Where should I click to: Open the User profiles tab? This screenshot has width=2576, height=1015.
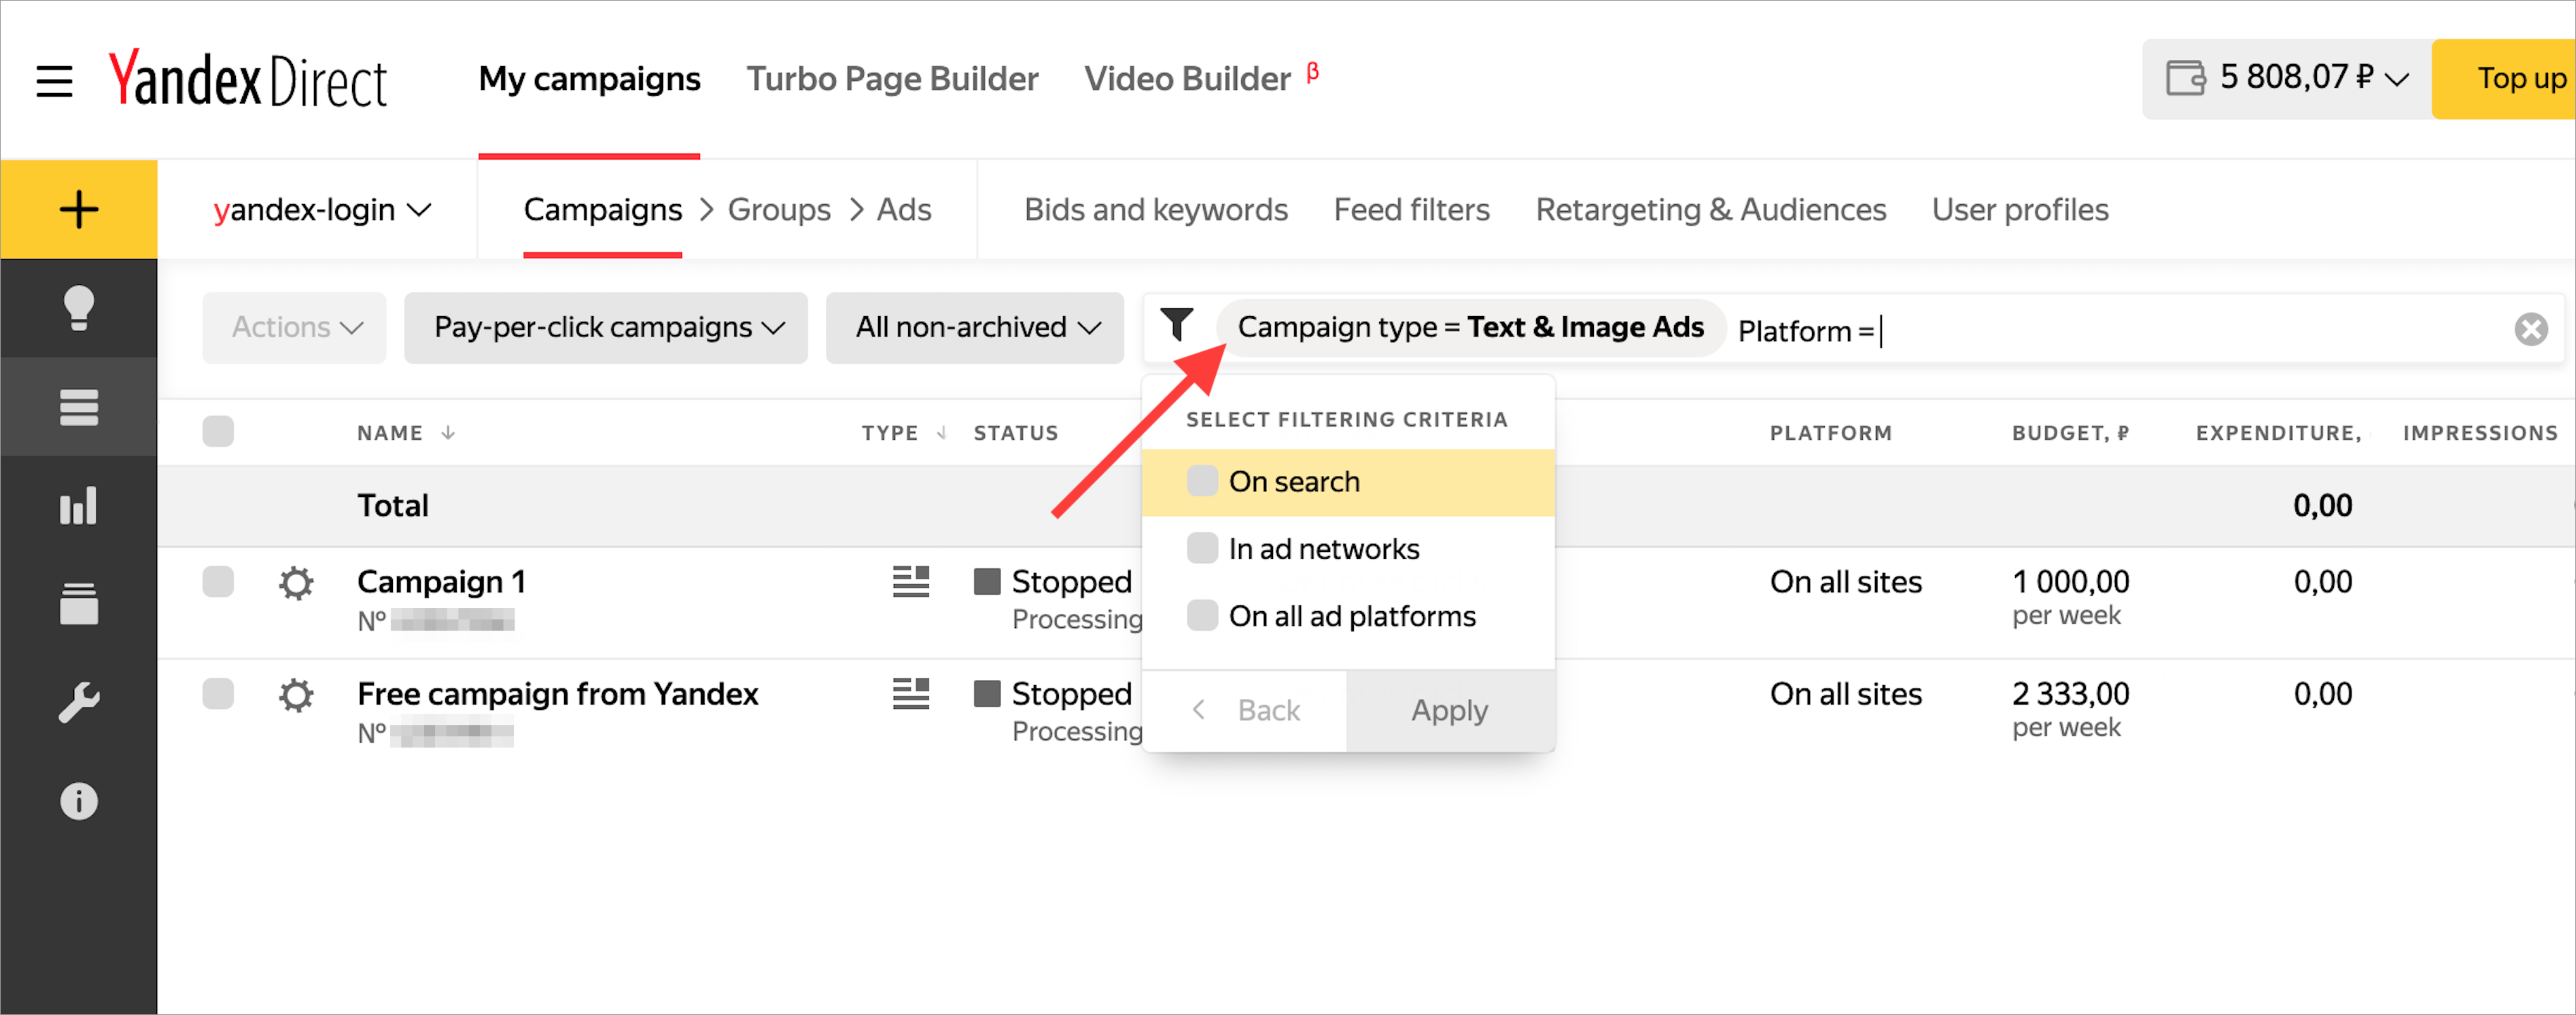[x=2020, y=210]
